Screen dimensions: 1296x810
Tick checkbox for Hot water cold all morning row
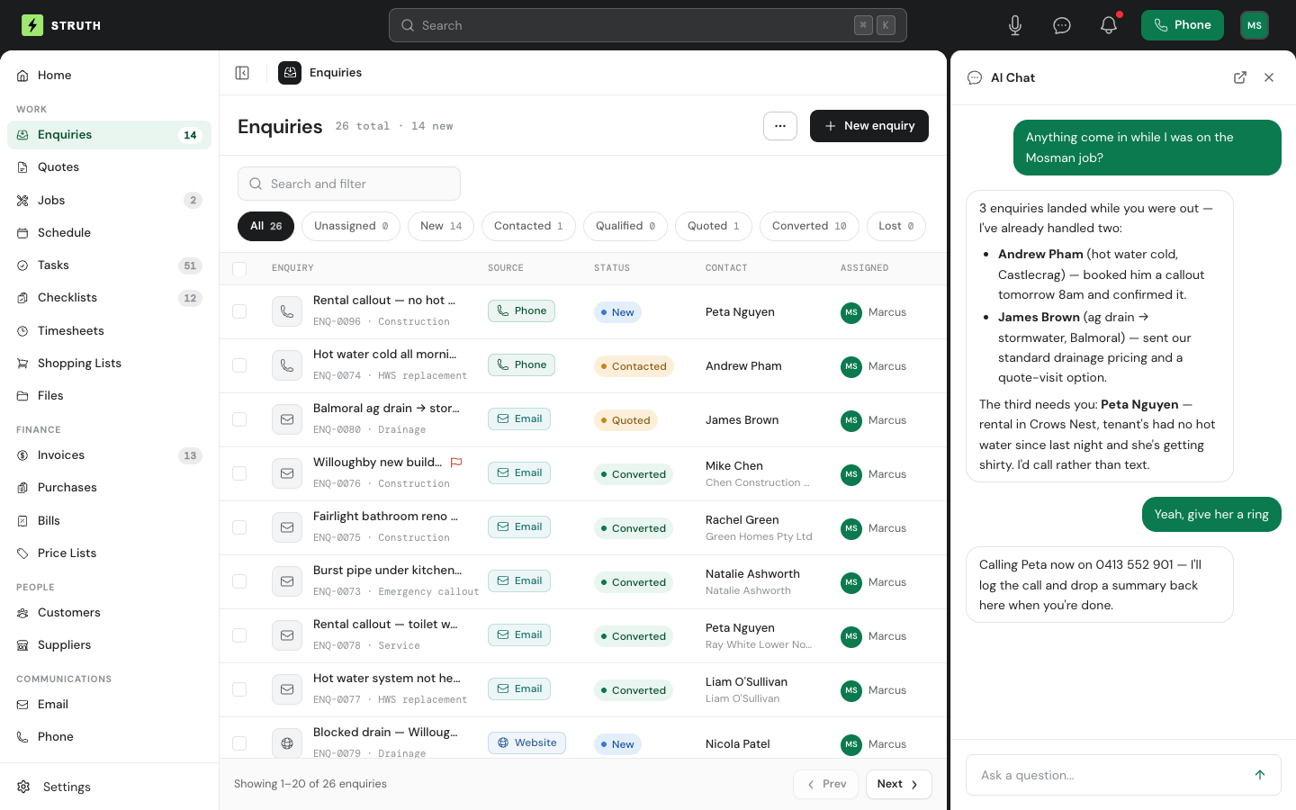click(239, 365)
